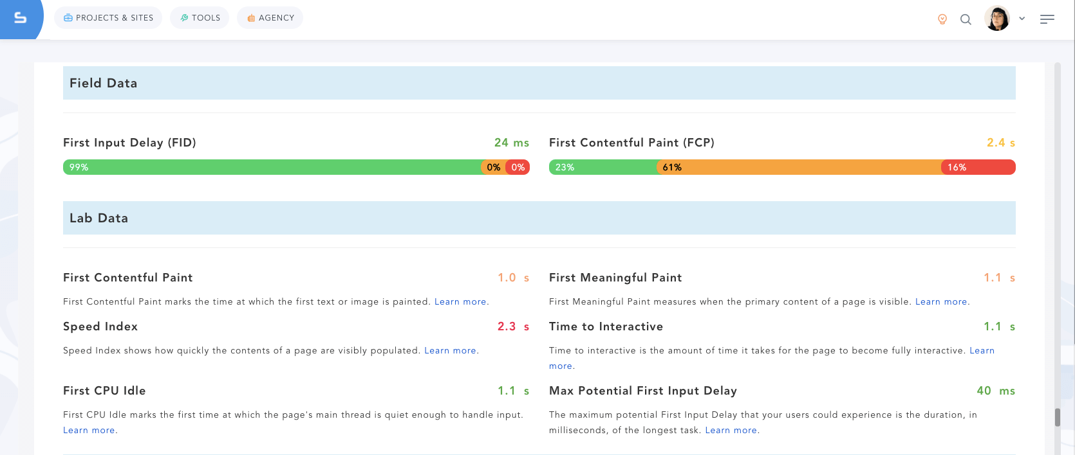Screen dimensions: 1075x455
Task: Click the Max Potential First Input Delay heading
Action: pos(643,391)
